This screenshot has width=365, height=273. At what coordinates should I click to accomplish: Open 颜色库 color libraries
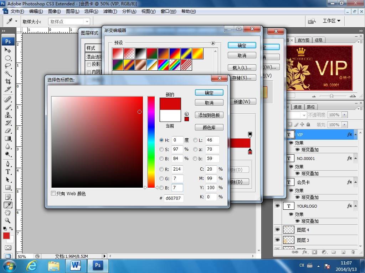pyautogui.click(x=209, y=128)
